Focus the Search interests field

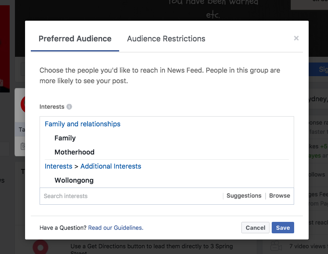131,196
